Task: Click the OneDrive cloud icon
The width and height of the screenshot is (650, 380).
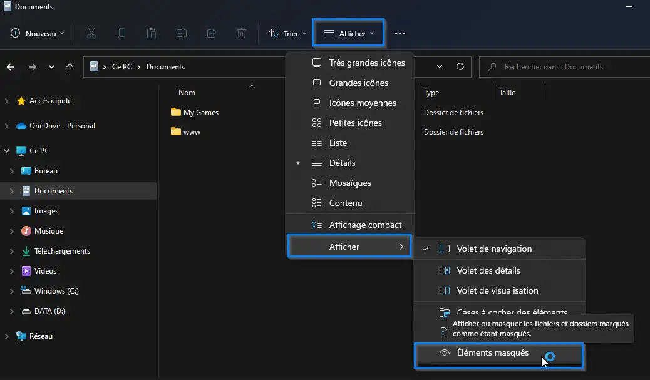Action: tap(21, 126)
